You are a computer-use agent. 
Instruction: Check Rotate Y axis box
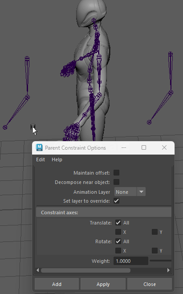155,251
